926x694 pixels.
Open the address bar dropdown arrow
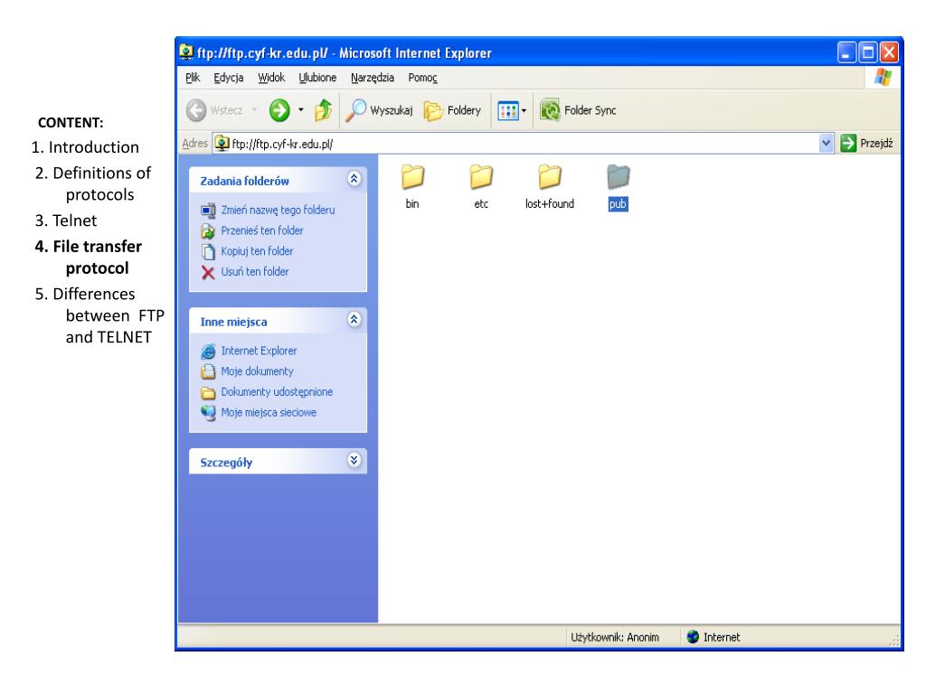tap(826, 144)
